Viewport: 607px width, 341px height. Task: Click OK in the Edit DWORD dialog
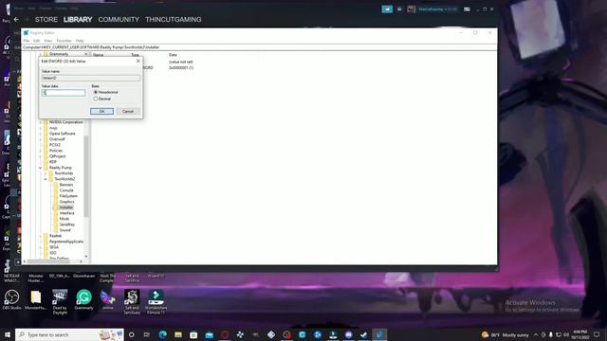tap(101, 112)
